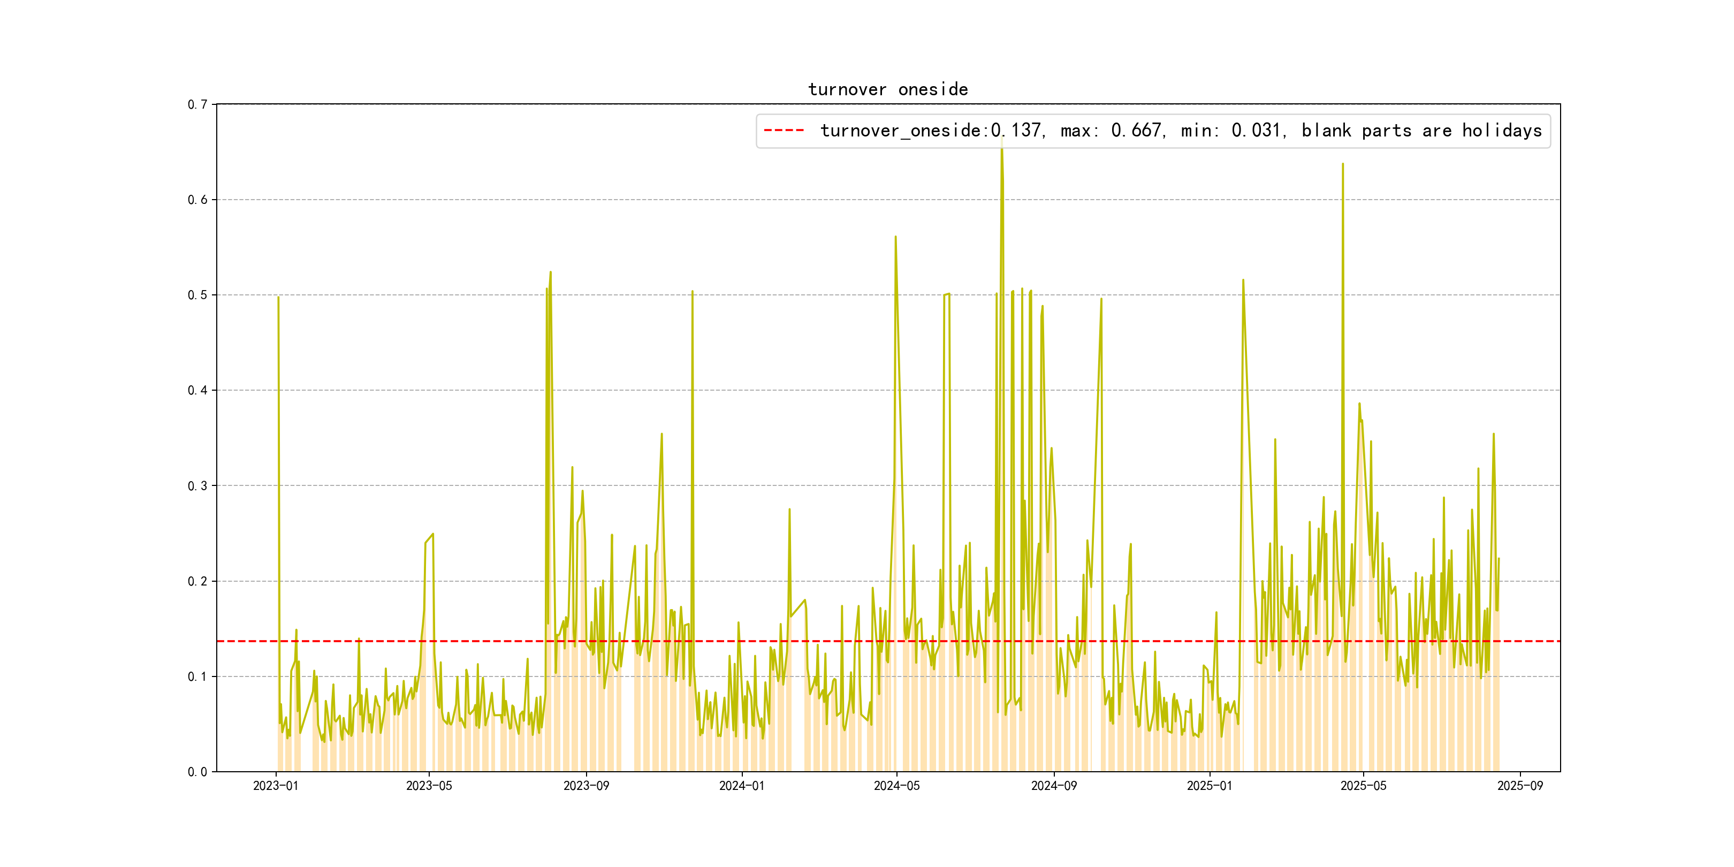The image size is (1734, 867).
Task: Click the red dashed line legend sample
Action: coord(784,131)
